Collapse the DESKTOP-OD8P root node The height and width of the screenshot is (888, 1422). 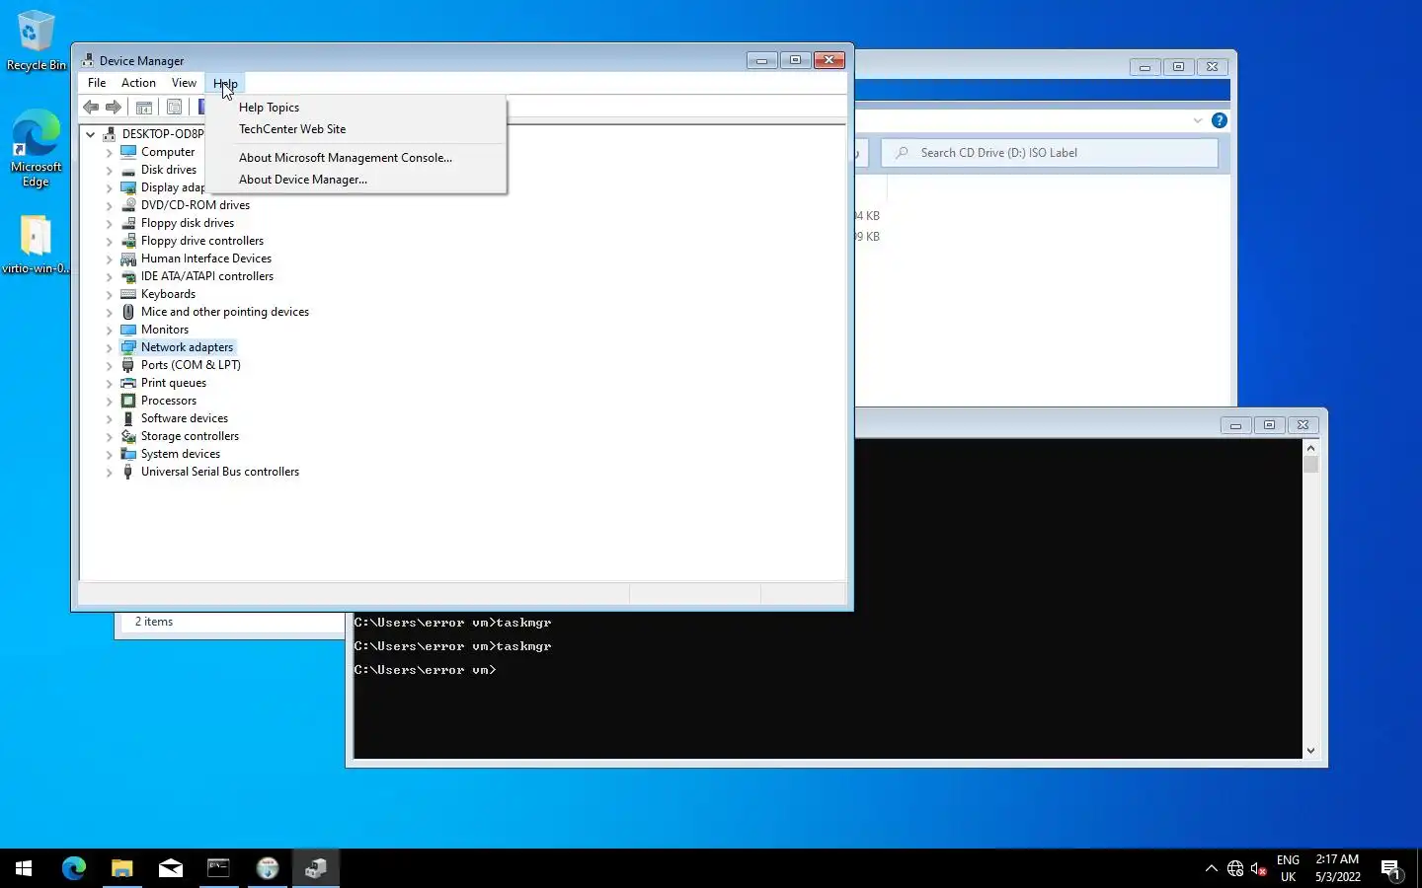point(90,134)
